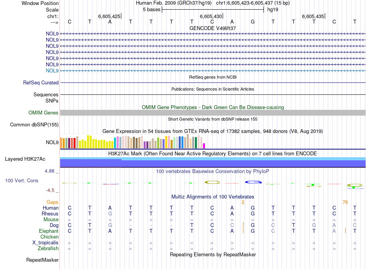Click the 6,605,430 coordinate marker
This screenshot has width=366, height=269.
click(x=211, y=16)
